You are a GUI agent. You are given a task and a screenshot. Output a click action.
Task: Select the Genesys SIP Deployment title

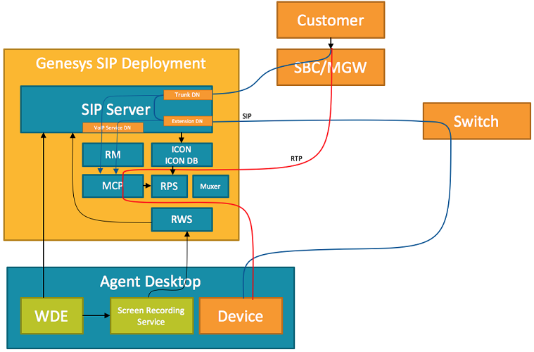[x=121, y=63]
